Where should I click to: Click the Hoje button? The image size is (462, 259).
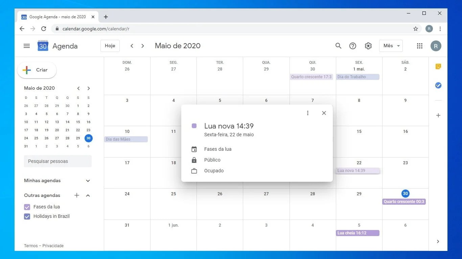pos(110,46)
